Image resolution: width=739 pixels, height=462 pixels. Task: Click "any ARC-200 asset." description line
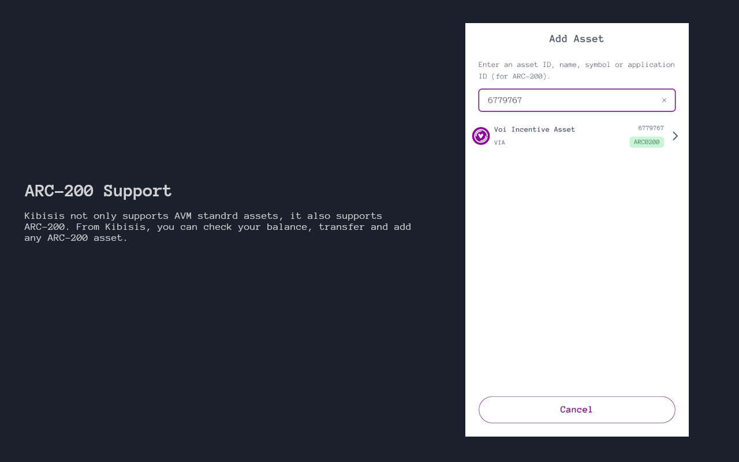pos(76,238)
